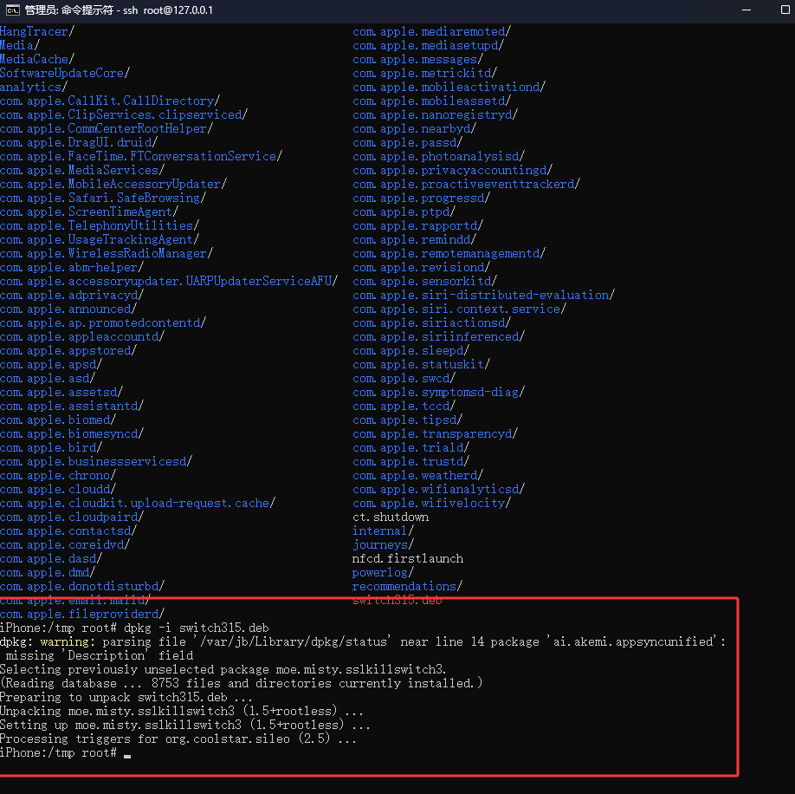The height and width of the screenshot is (794, 795).
Task: Click 'com.apple.MobileAccessoryUpdater/' entry
Action: point(113,184)
